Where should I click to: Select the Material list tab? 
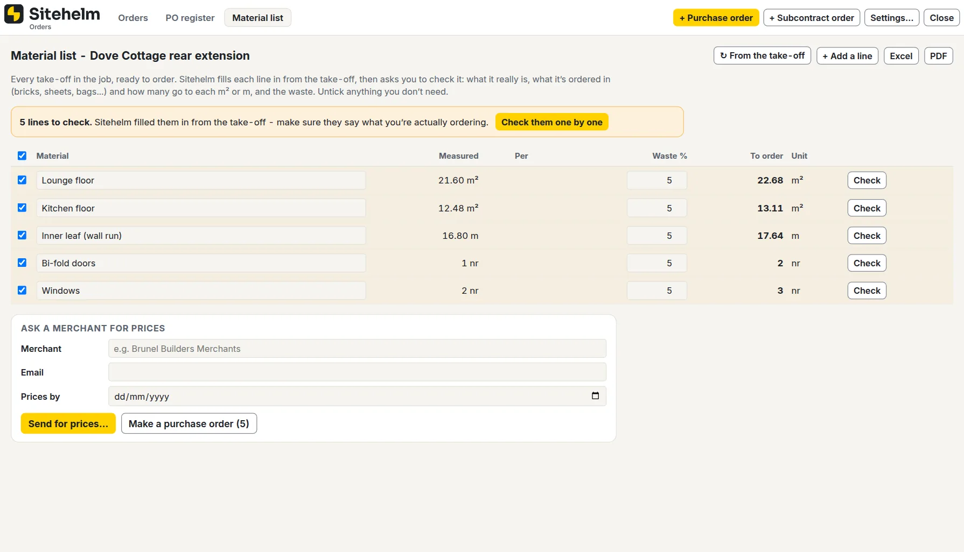257,18
